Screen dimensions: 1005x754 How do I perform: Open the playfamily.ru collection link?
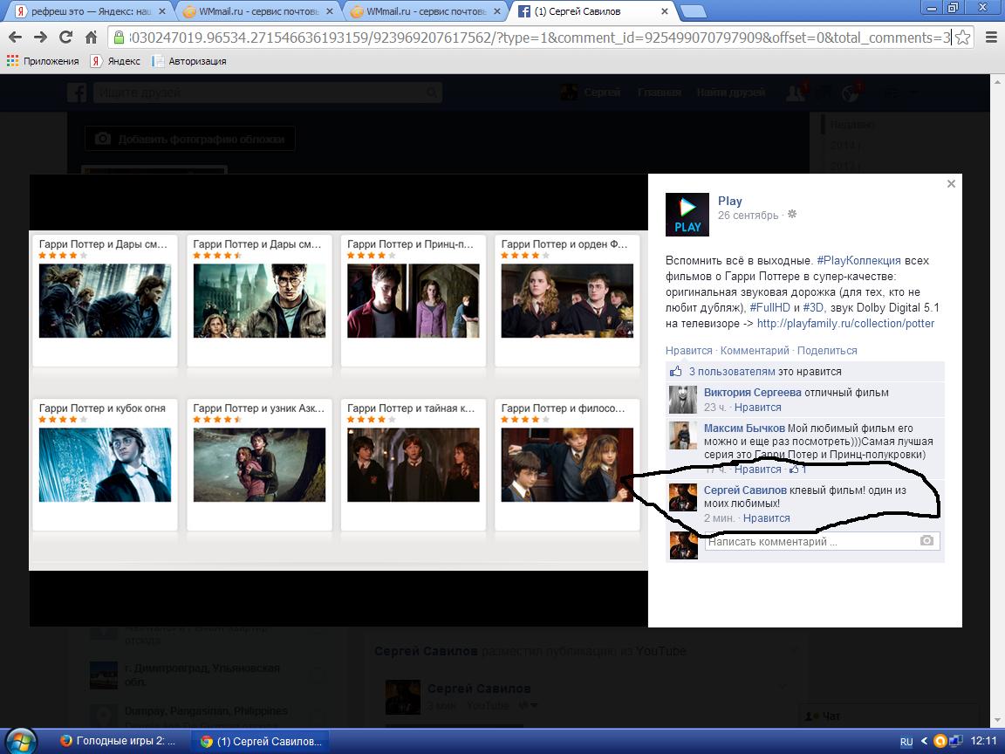846,324
